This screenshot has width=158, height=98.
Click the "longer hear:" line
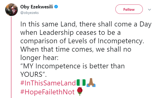(x=39, y=58)
